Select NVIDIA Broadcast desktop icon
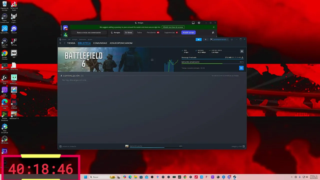The height and width of the screenshot is (180, 320). [4, 116]
